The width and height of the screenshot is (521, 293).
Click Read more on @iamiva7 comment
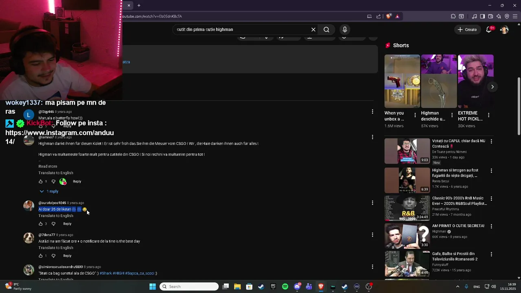click(48, 166)
